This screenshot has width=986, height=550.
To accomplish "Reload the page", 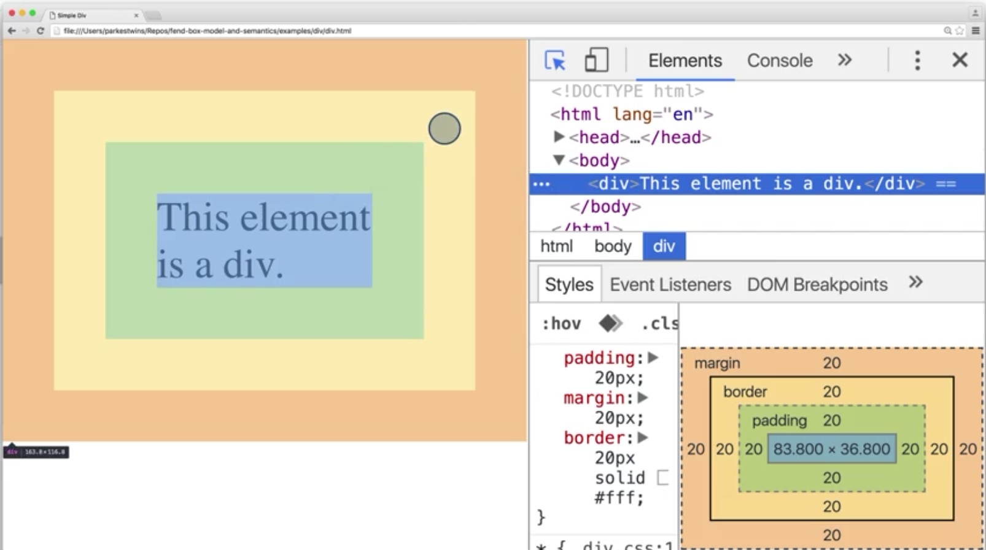I will (41, 31).
